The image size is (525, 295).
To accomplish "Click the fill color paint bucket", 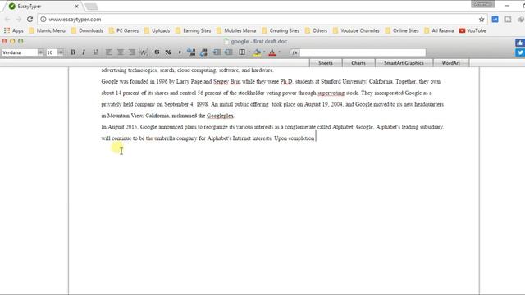I will (257, 52).
